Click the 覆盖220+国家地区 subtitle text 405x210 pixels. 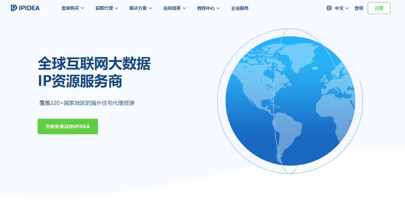pyautogui.click(x=87, y=103)
